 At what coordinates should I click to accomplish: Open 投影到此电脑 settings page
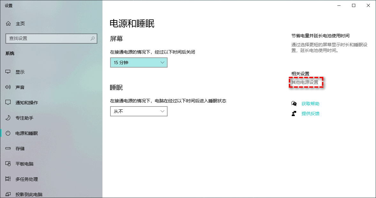pyautogui.click(x=29, y=194)
